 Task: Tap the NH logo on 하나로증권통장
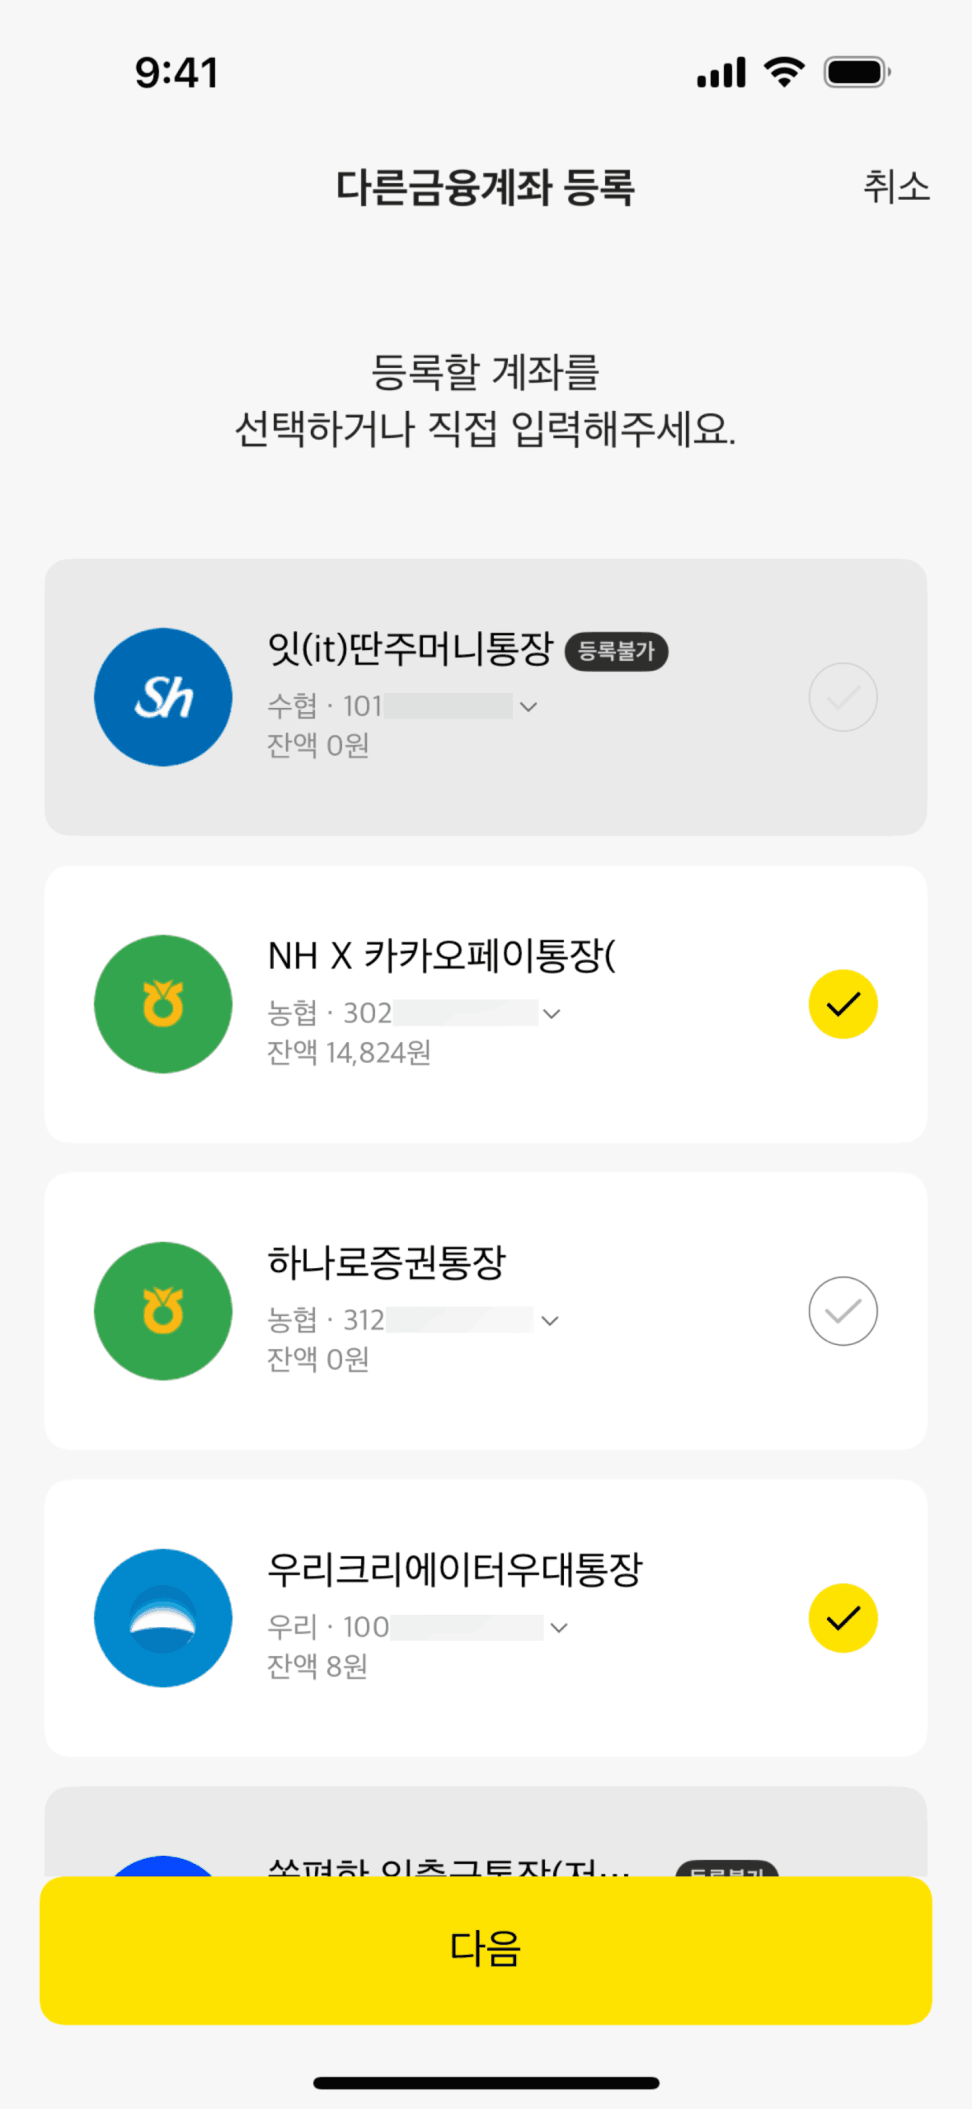tap(163, 1311)
